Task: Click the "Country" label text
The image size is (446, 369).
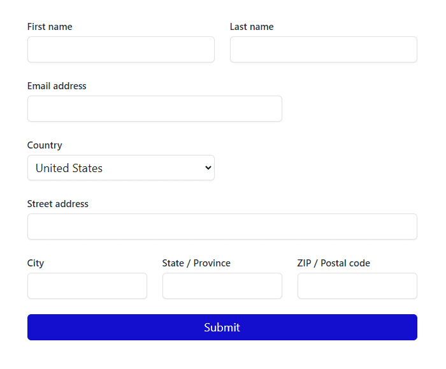Action: point(45,145)
